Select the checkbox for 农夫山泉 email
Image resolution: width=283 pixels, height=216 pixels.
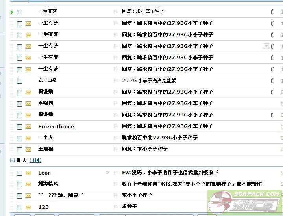[19, 81]
